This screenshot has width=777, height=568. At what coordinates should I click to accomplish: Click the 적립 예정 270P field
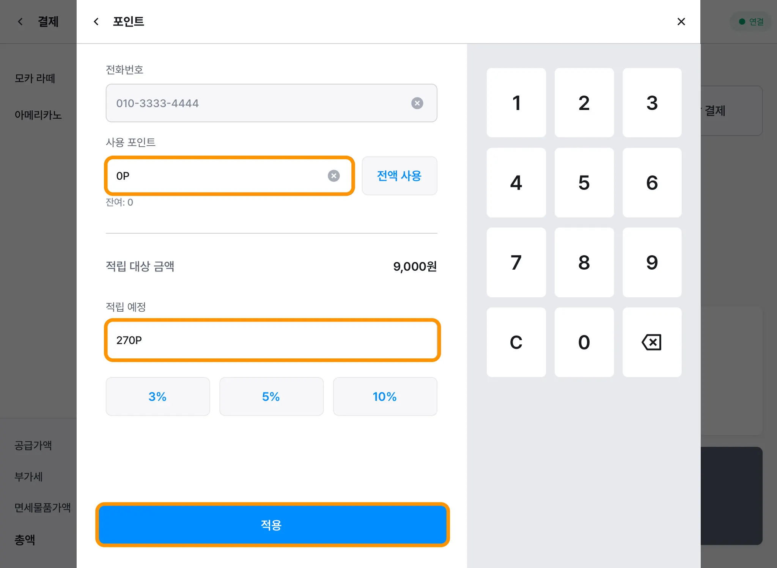tap(272, 340)
